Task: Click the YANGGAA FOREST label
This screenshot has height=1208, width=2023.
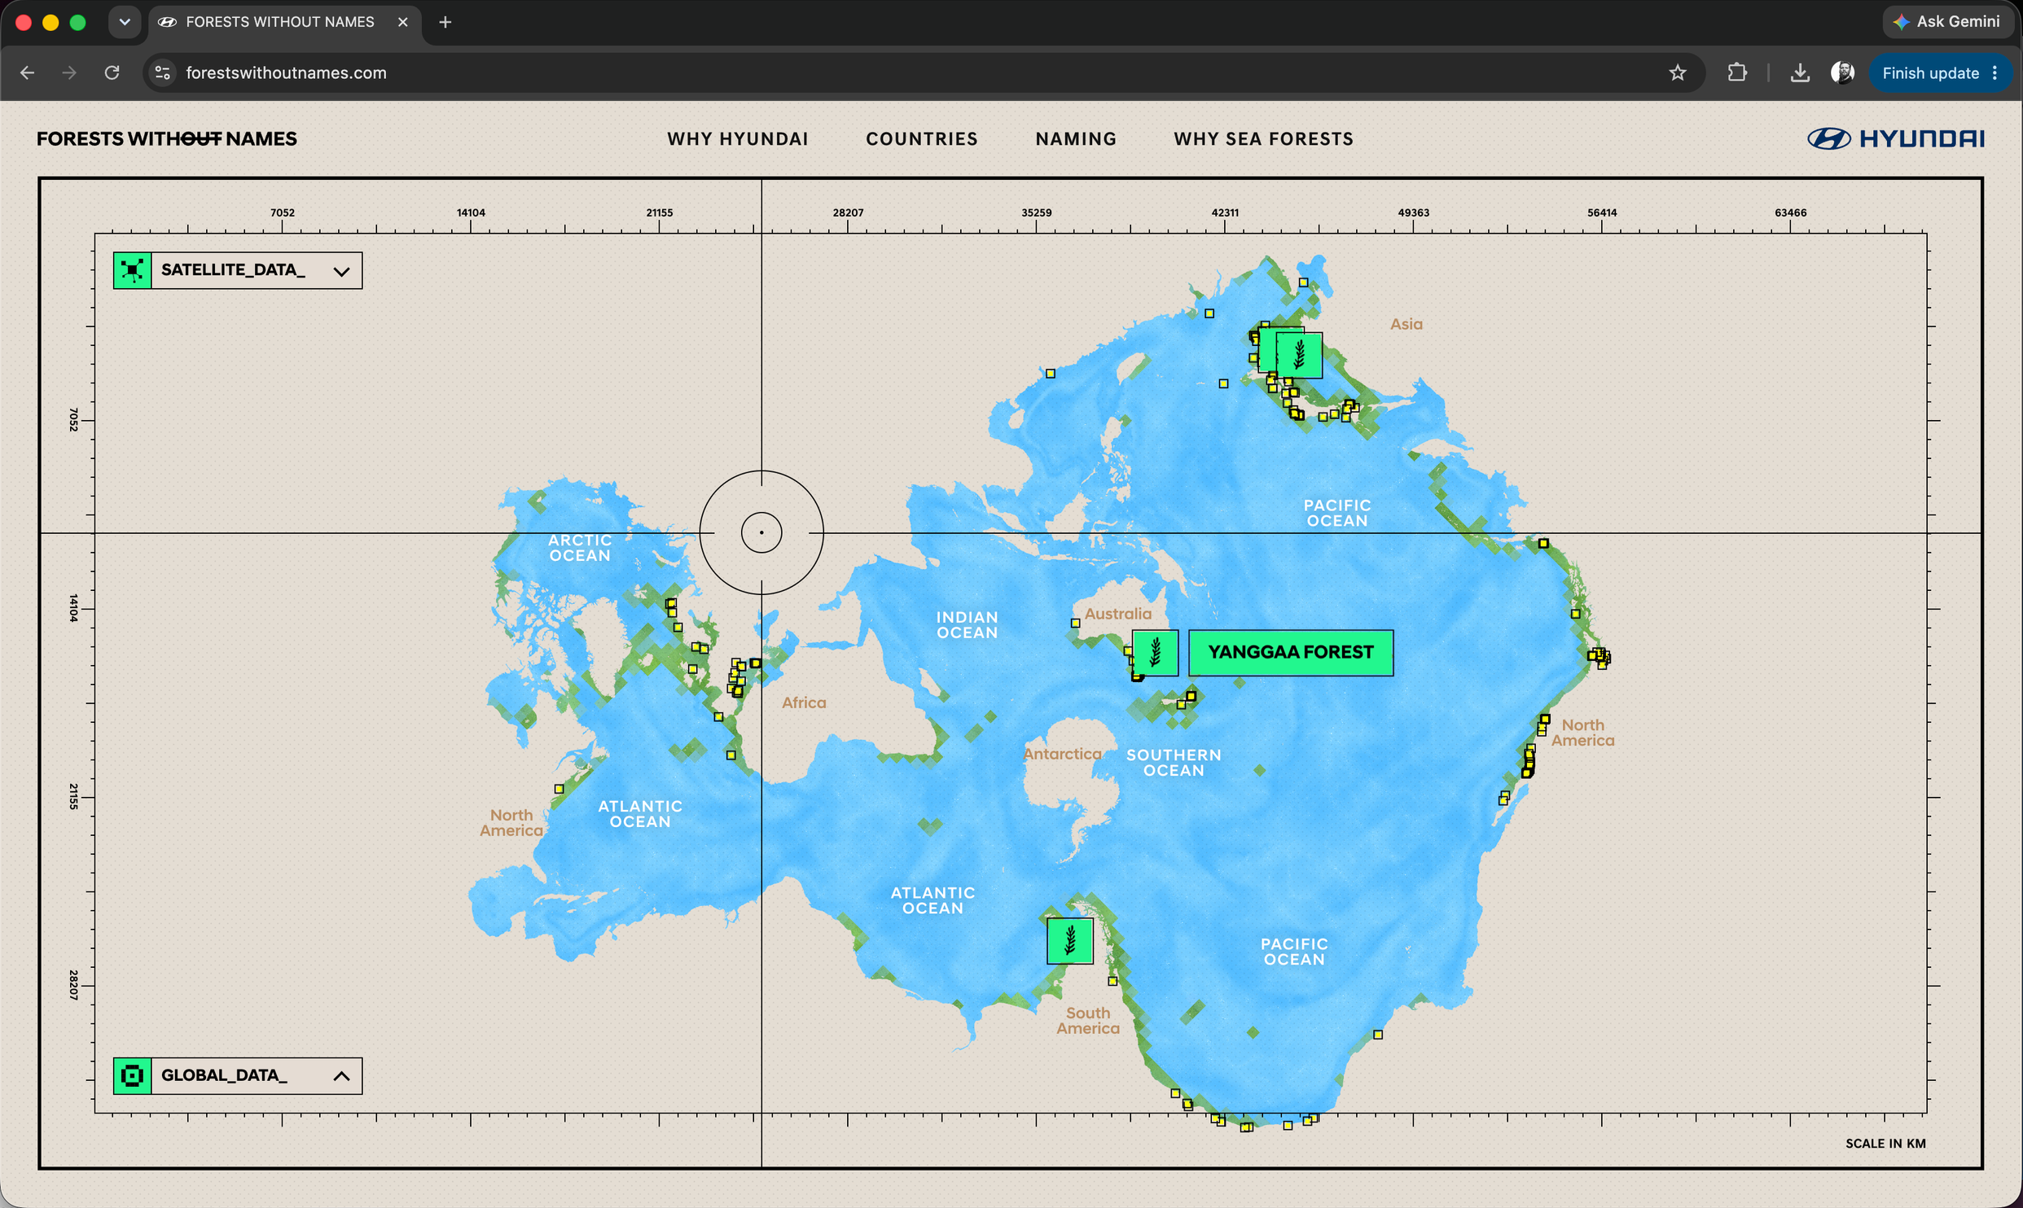Action: 1291,653
